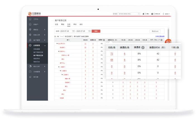Click the red 查询 search button
This screenshot has height=122, width=196.
(96, 31)
